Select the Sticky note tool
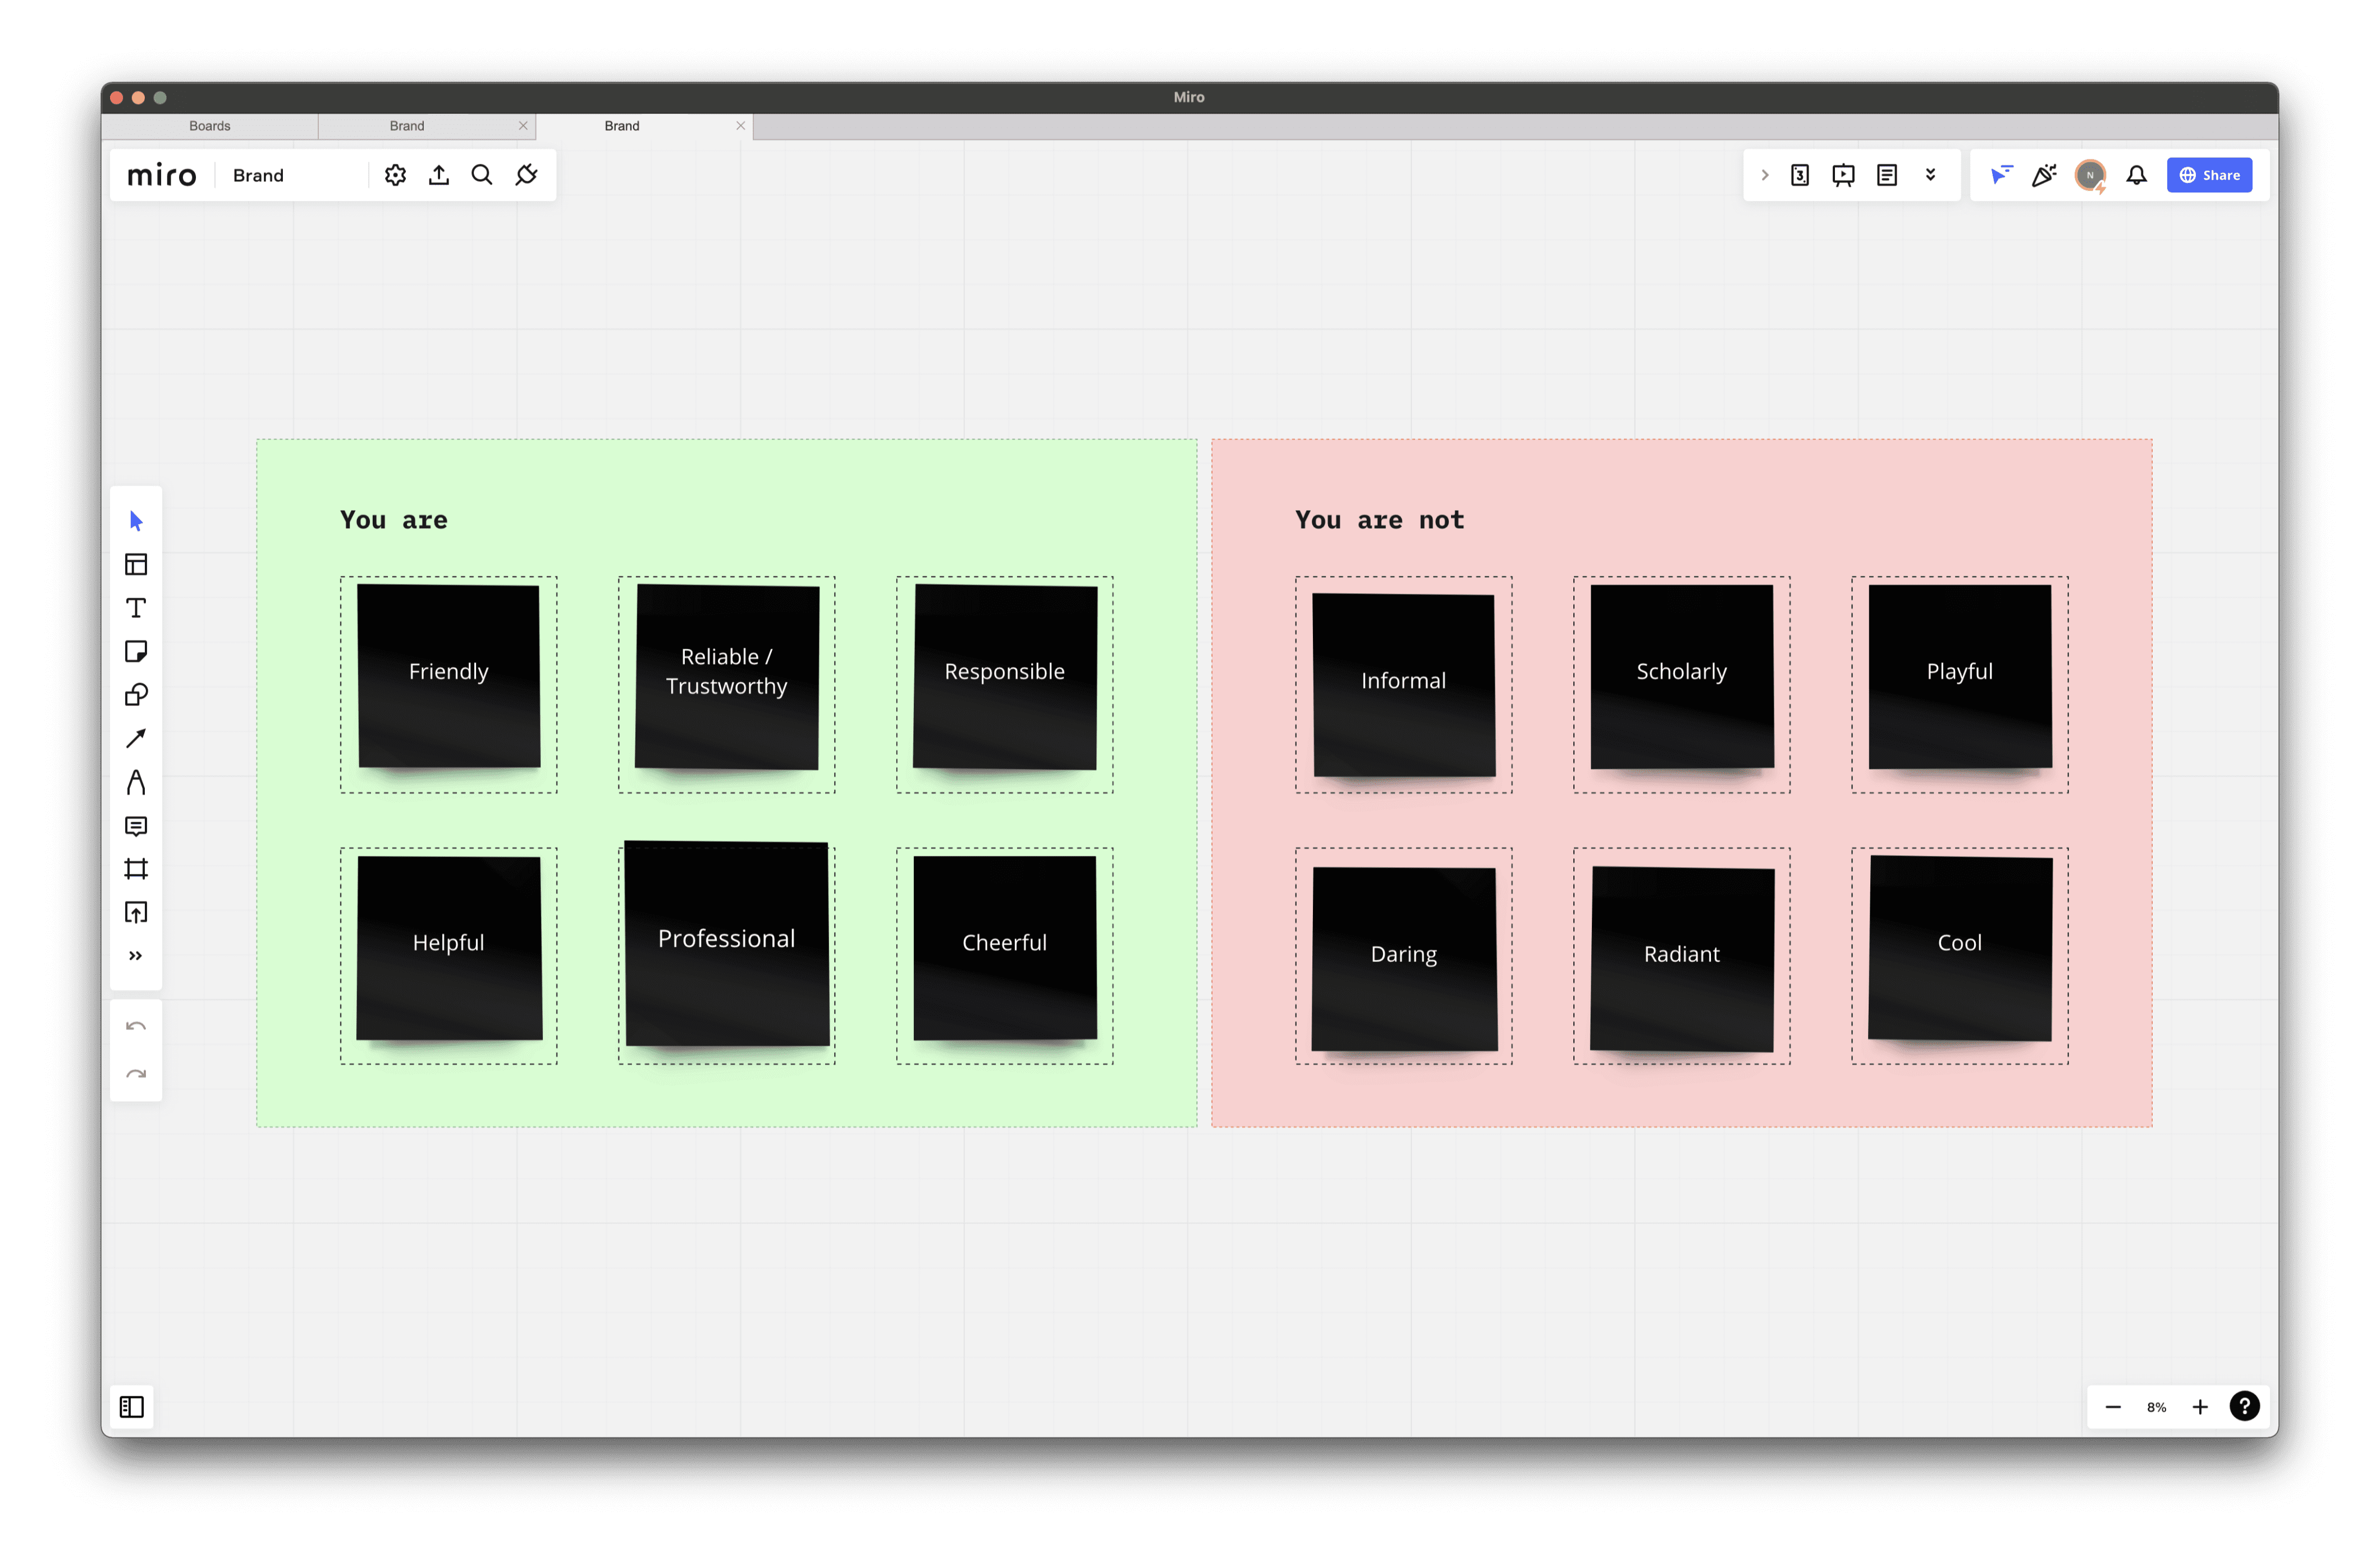The height and width of the screenshot is (1558, 2380). click(x=136, y=652)
